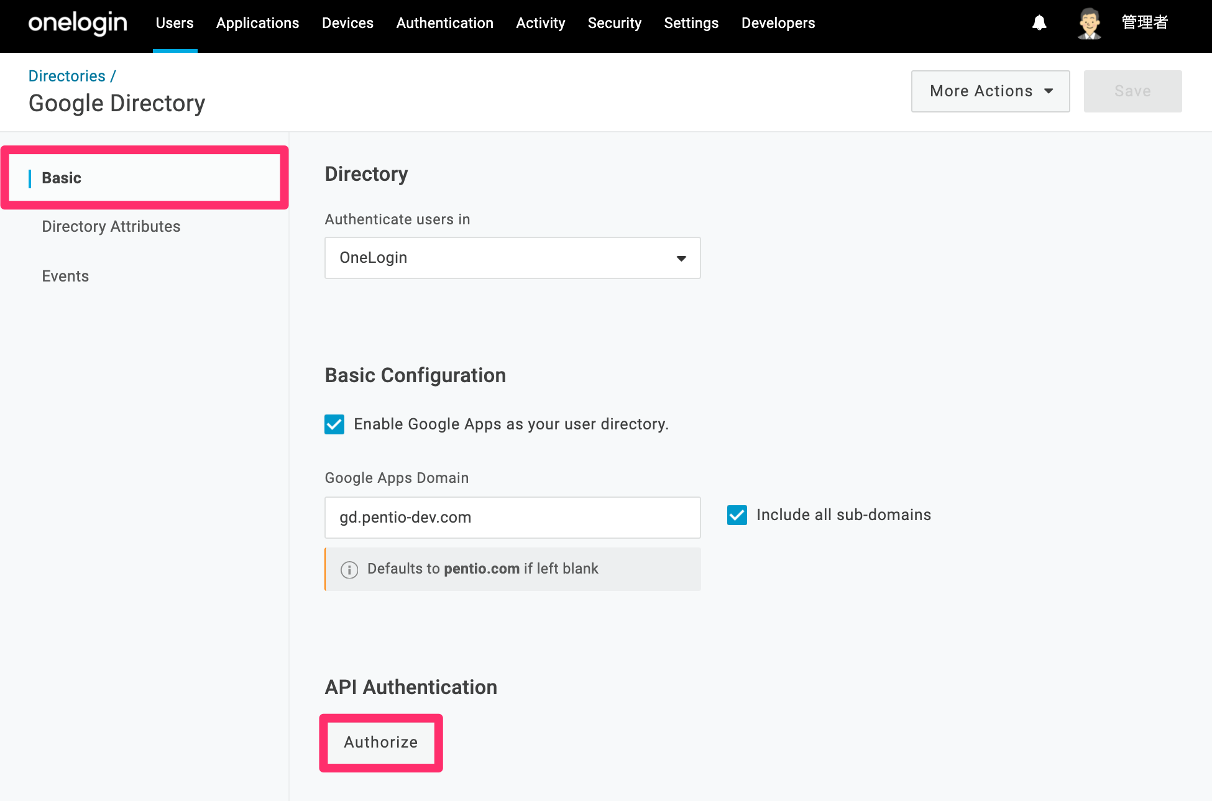Select the Basic sidebar tab
Image resolution: width=1212 pixels, height=801 pixels.
click(145, 178)
